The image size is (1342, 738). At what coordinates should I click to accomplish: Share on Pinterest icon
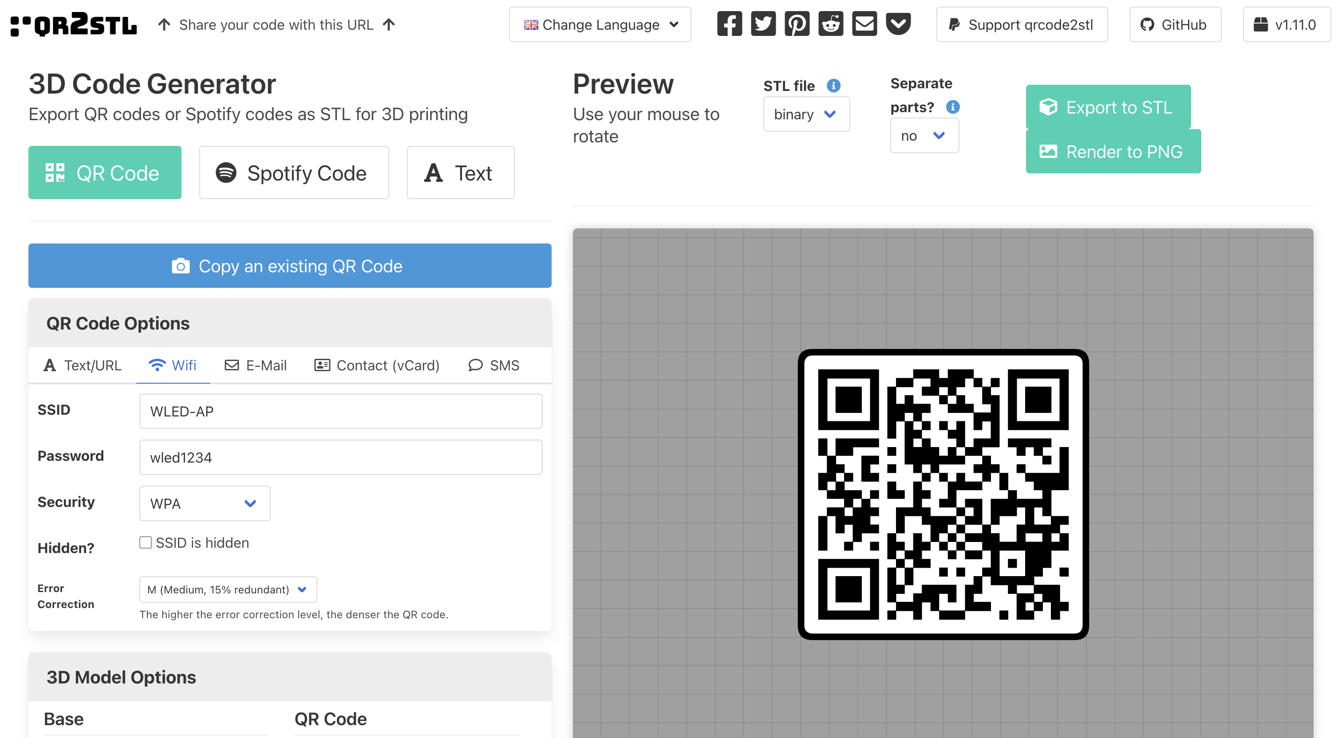point(797,24)
